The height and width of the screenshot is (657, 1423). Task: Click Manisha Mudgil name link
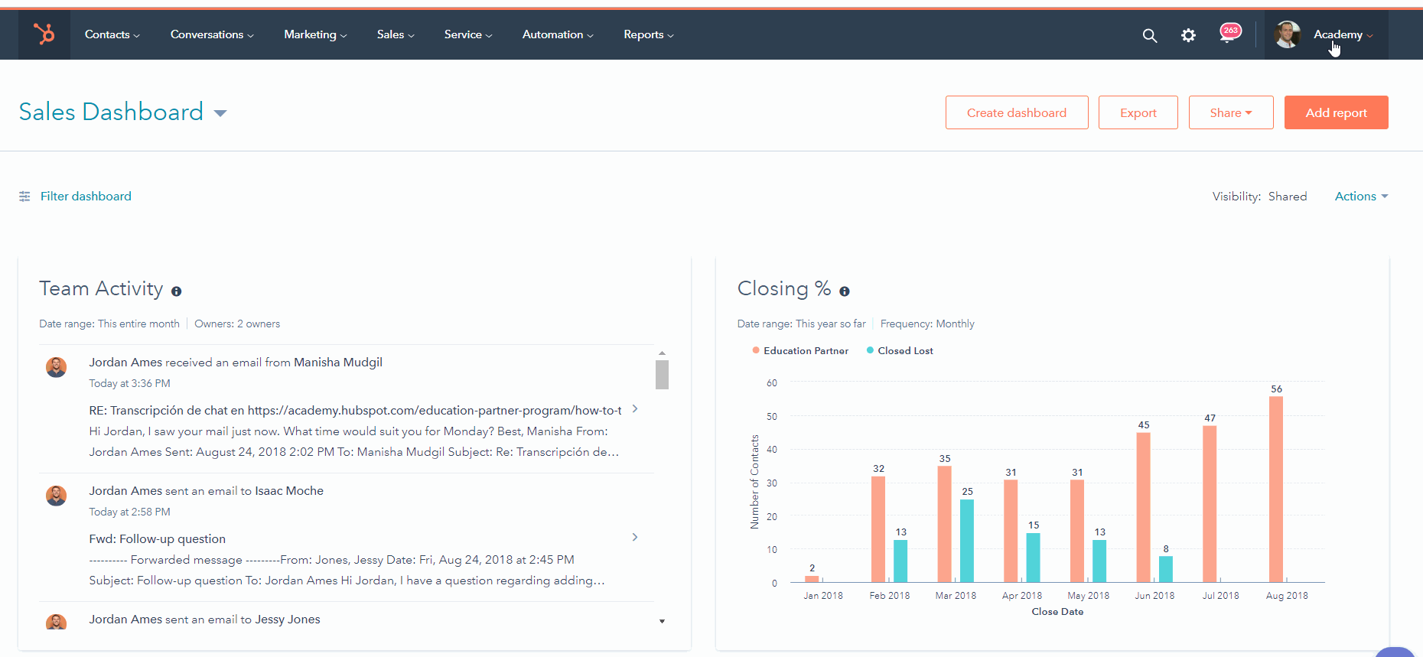[338, 363]
